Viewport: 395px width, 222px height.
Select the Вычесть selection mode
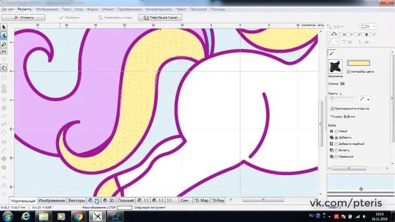point(336,150)
